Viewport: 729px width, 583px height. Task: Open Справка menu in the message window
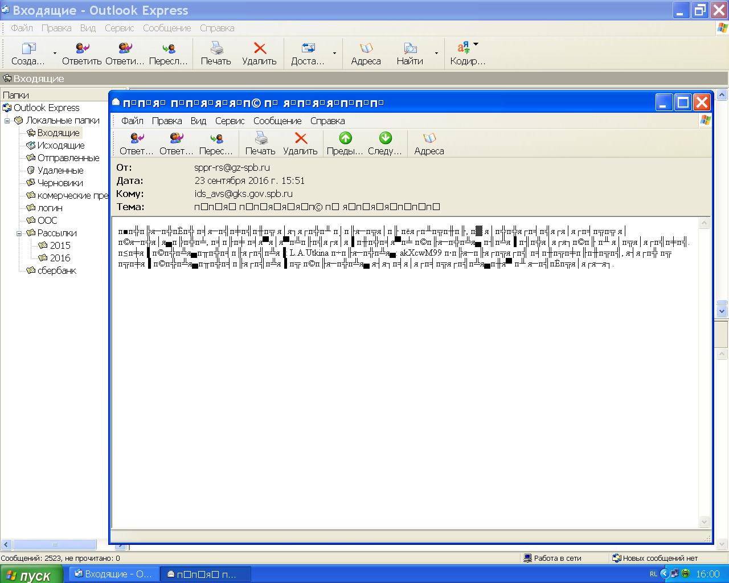pos(327,121)
